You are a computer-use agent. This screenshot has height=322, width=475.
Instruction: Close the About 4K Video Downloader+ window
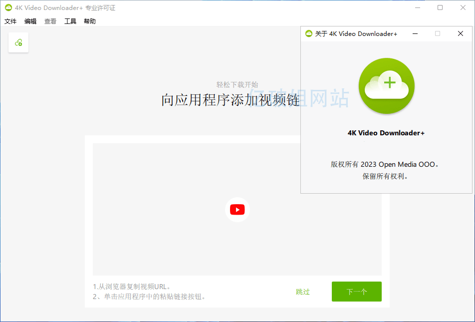[461, 33]
